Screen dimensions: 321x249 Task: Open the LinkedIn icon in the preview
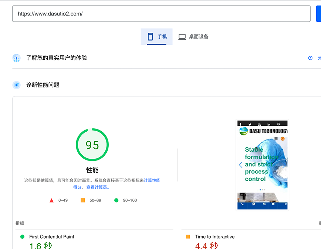268,124
